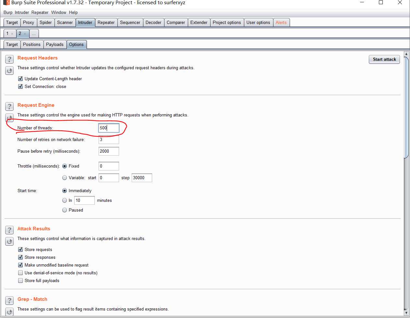
Task: Switch to the Sequencer tab
Action: (130, 22)
